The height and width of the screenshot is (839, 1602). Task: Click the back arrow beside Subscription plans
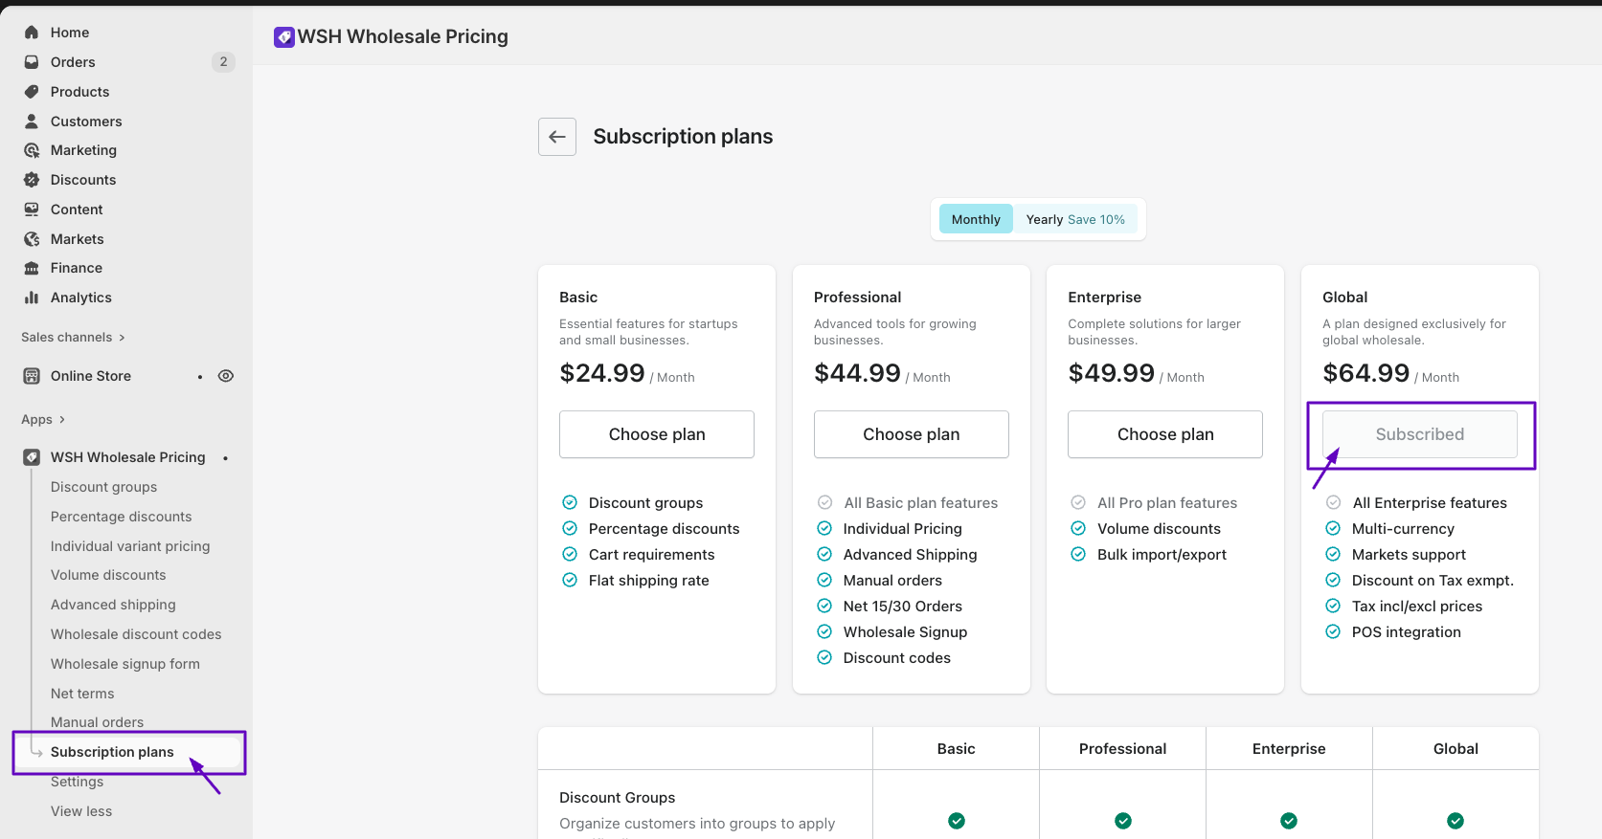point(557,137)
